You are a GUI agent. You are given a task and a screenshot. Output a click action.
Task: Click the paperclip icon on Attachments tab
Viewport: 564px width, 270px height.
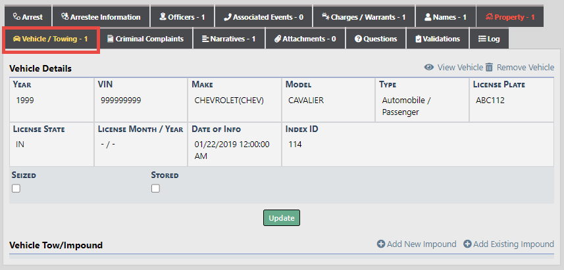pyautogui.click(x=278, y=39)
